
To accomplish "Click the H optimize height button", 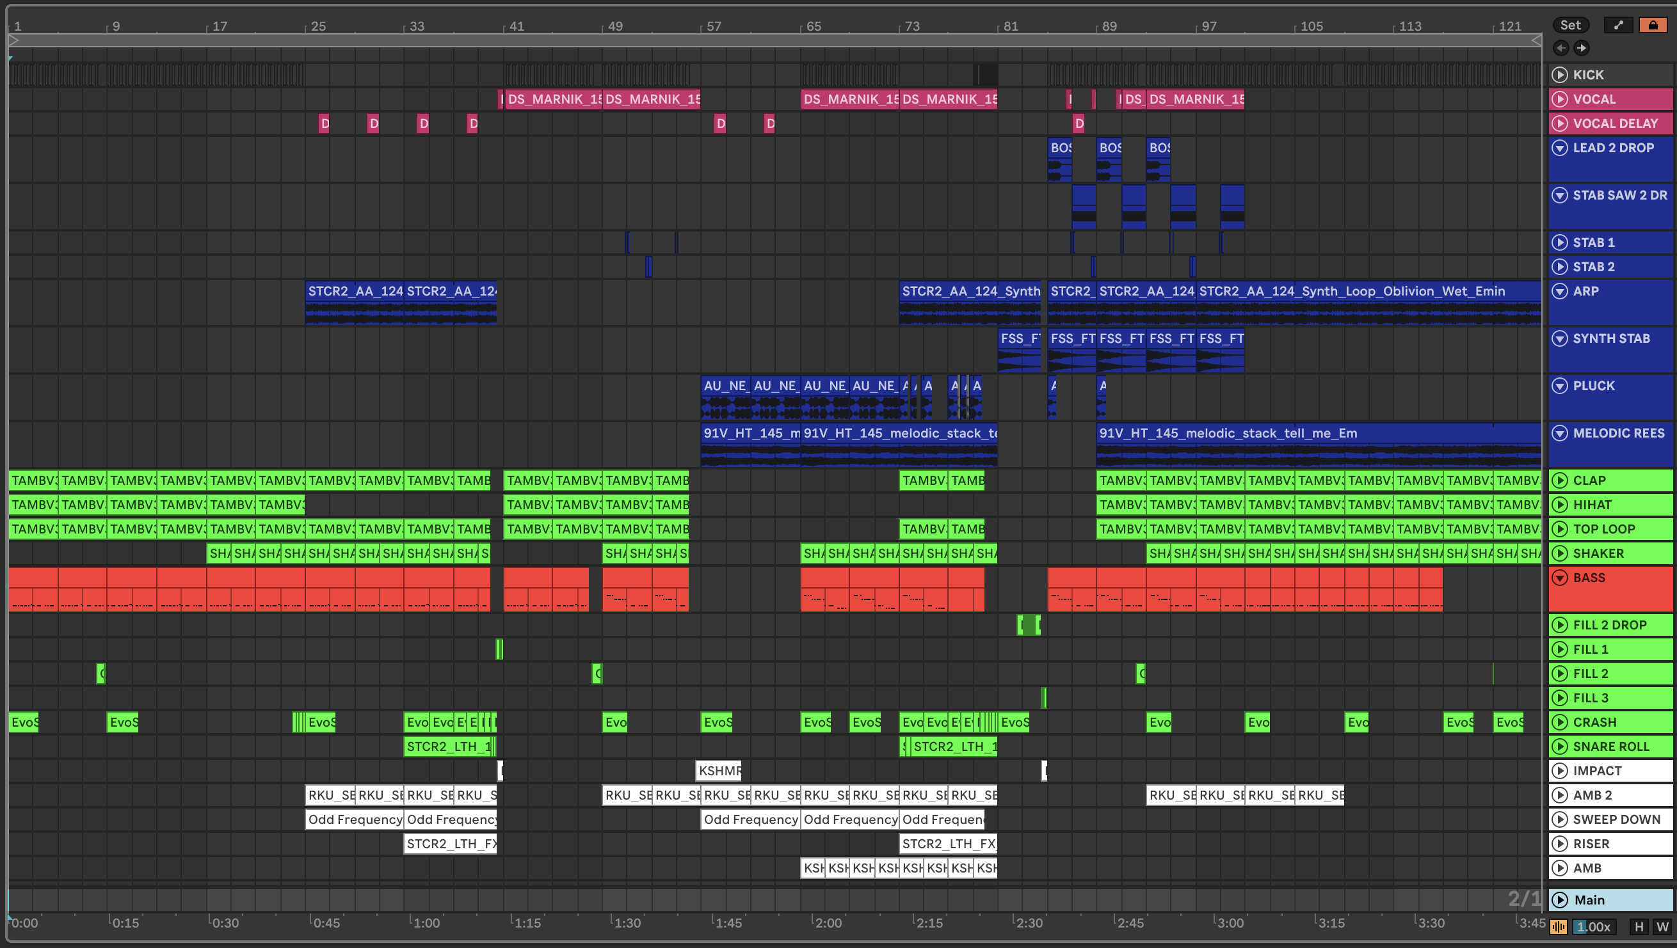I will point(1639,926).
